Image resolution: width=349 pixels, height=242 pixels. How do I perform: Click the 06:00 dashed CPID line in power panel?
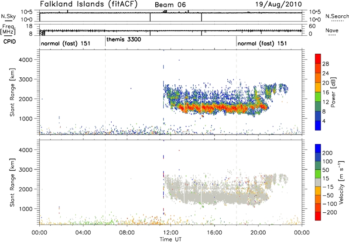click(105, 92)
